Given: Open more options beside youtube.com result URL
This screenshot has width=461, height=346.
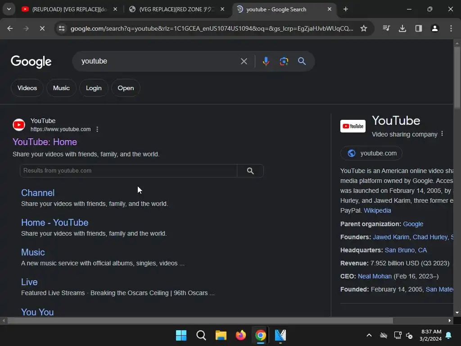Looking at the screenshot, I should [97, 129].
